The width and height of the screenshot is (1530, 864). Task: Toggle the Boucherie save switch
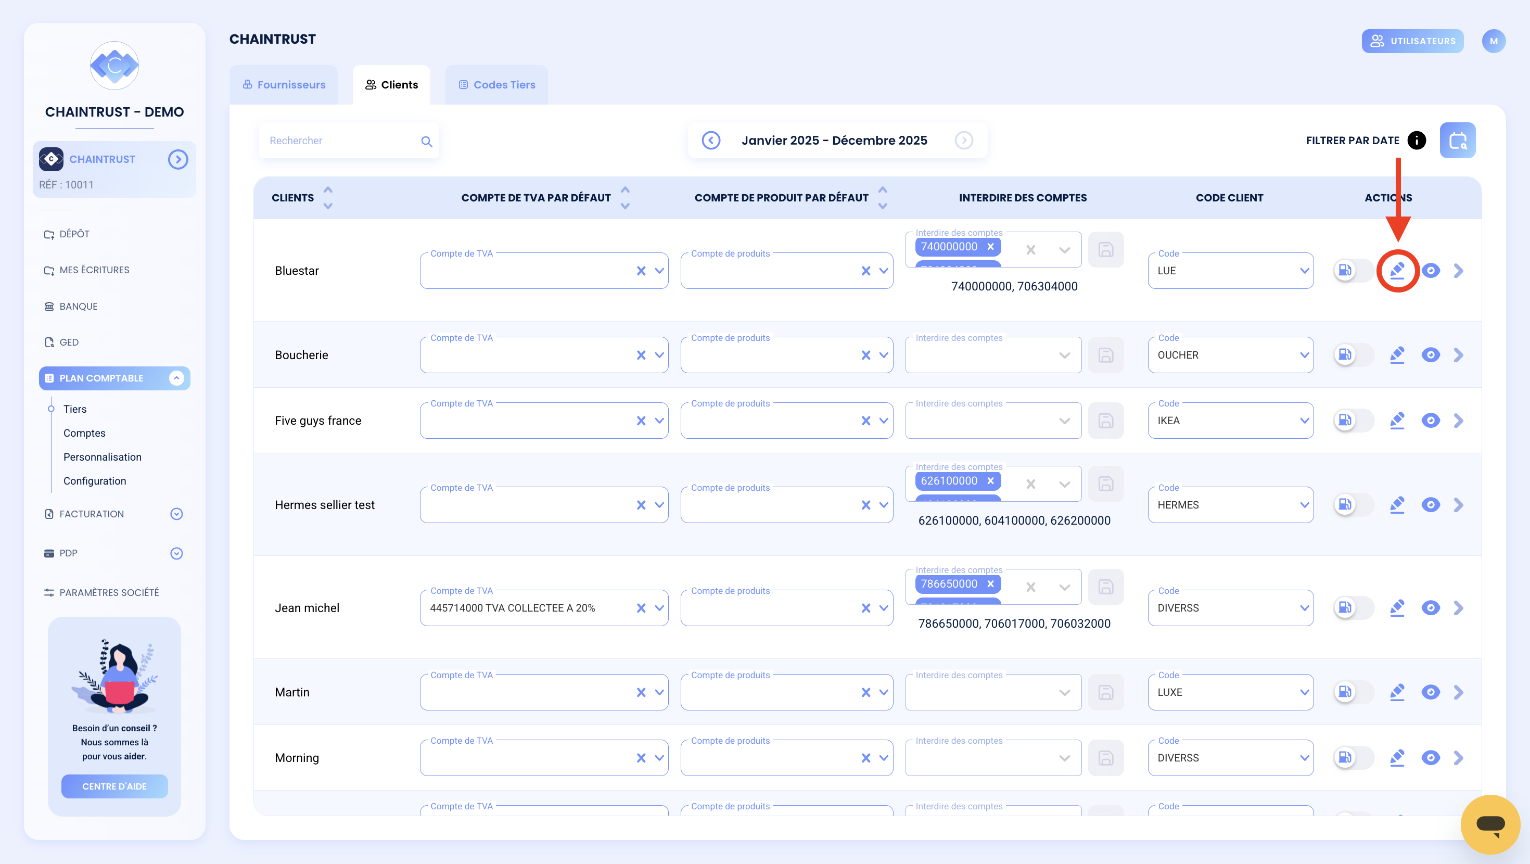tap(1354, 355)
